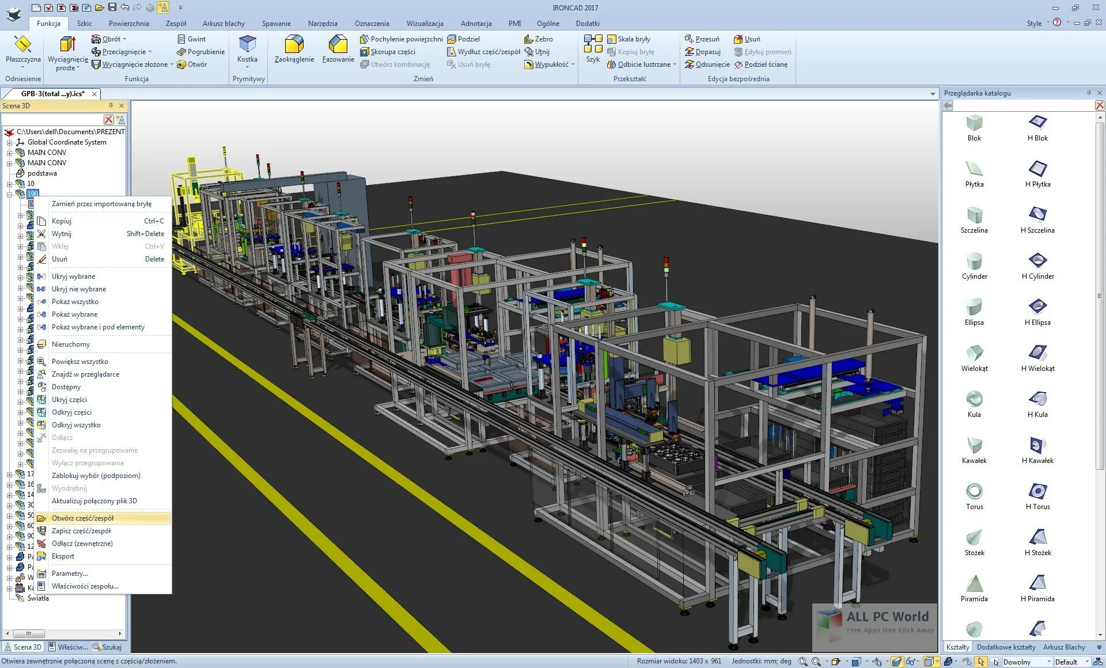
Task: Open the Dowolny selection dropdown
Action: (x=1049, y=662)
